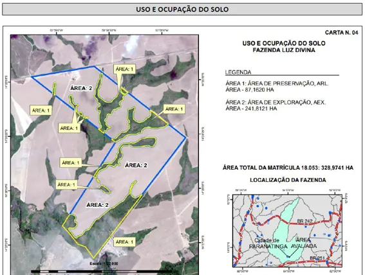Click the USO E OCUPAÇÃO DO SOLO header bar
The width and height of the screenshot is (365, 275).
[182, 9]
